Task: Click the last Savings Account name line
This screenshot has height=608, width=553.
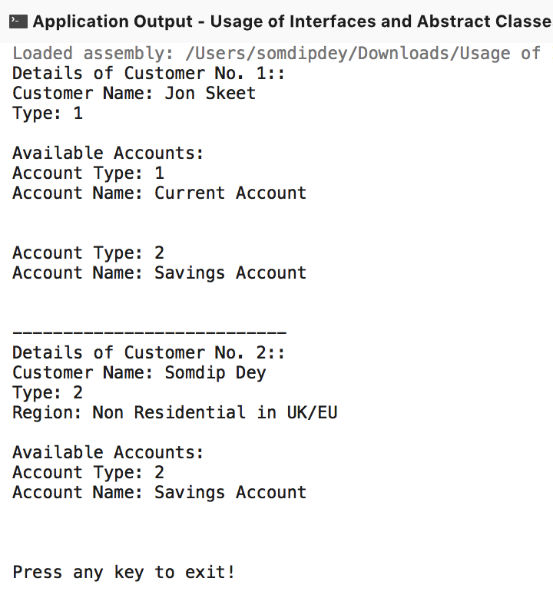Action: 159,492
